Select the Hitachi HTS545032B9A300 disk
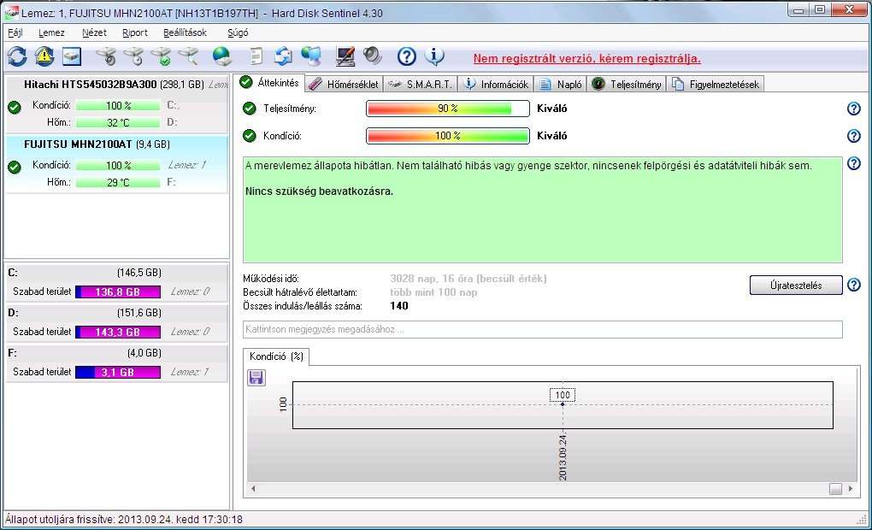The height and width of the screenshot is (530, 872). tap(116, 104)
